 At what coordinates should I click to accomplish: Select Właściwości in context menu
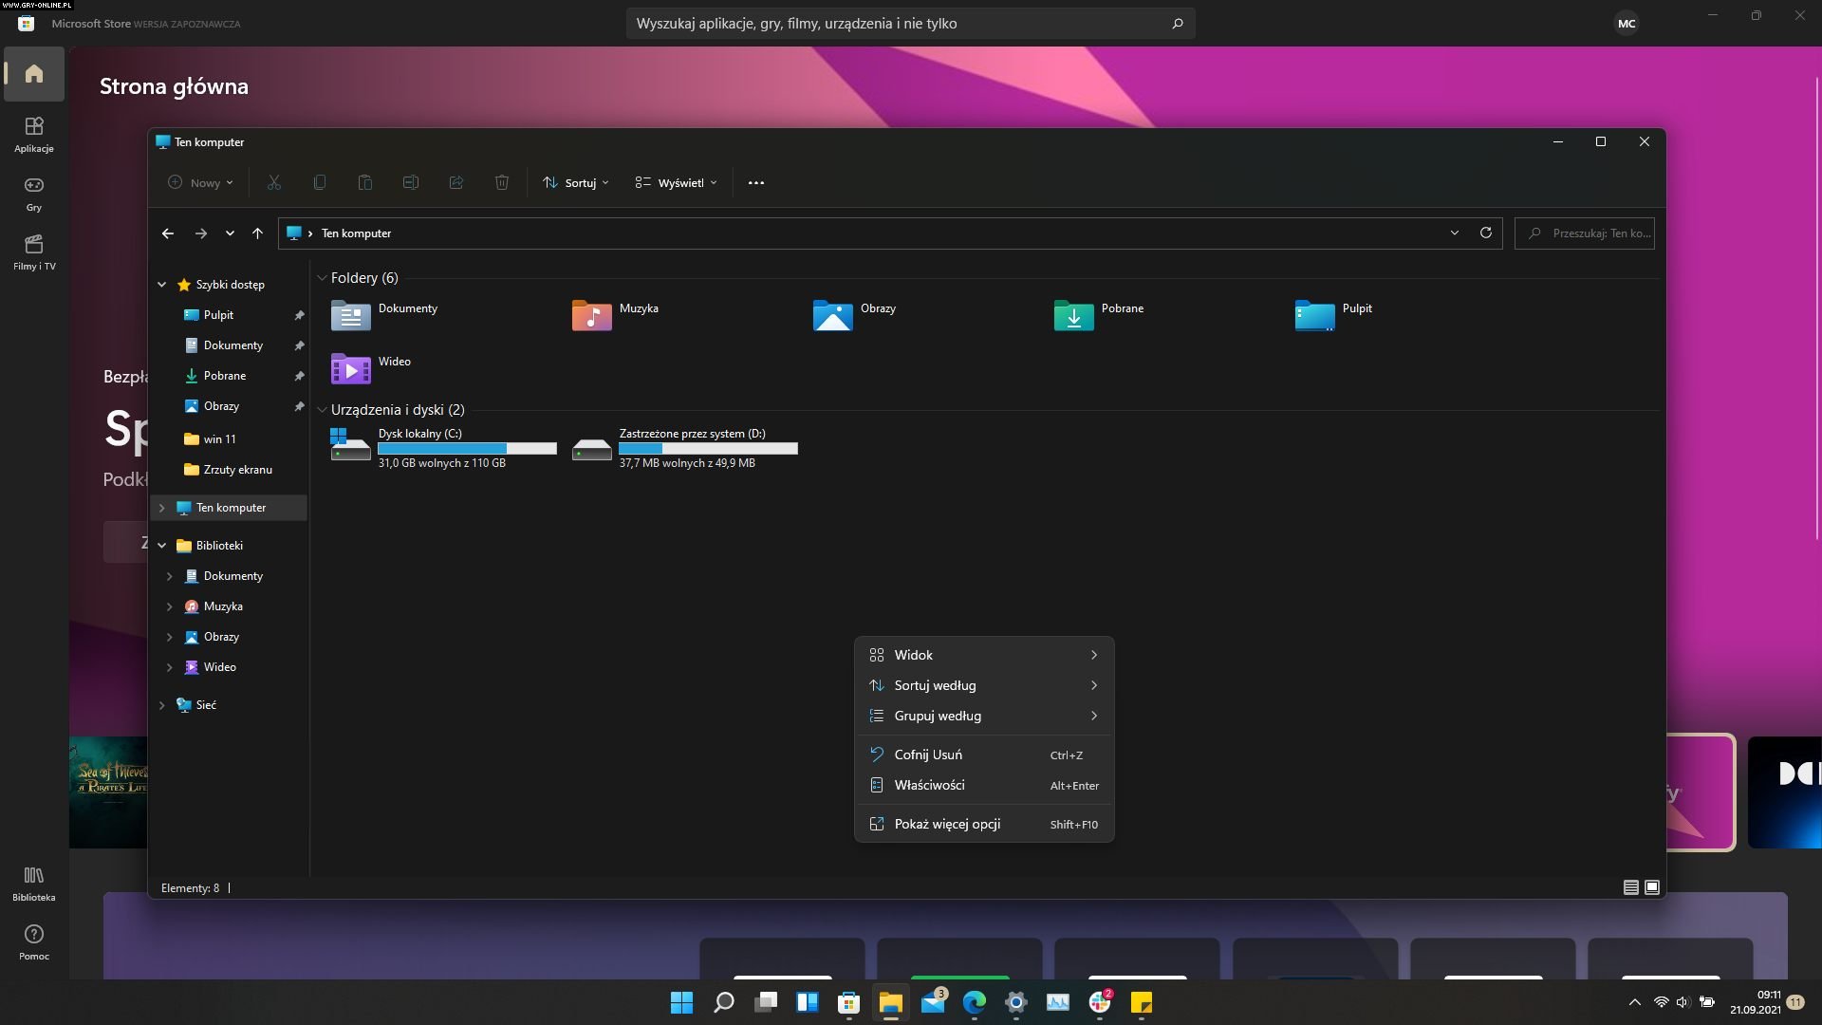(x=929, y=785)
